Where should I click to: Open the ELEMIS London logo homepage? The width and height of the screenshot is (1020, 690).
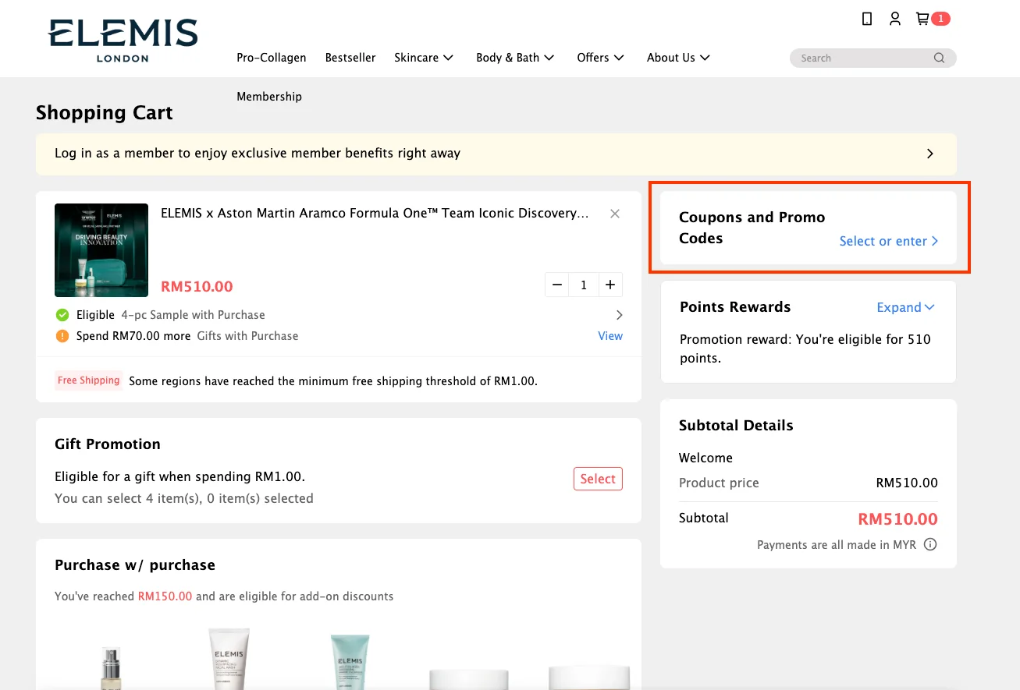tap(123, 41)
